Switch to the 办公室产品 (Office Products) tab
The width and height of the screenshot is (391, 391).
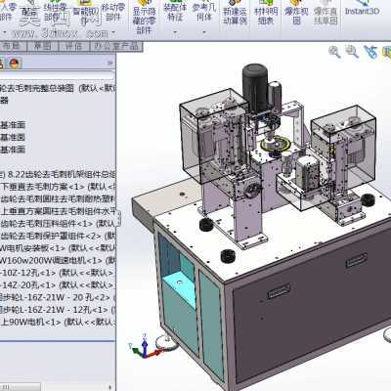point(116,46)
